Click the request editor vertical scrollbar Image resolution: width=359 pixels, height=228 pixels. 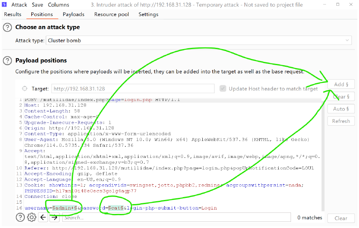click(x=323, y=155)
